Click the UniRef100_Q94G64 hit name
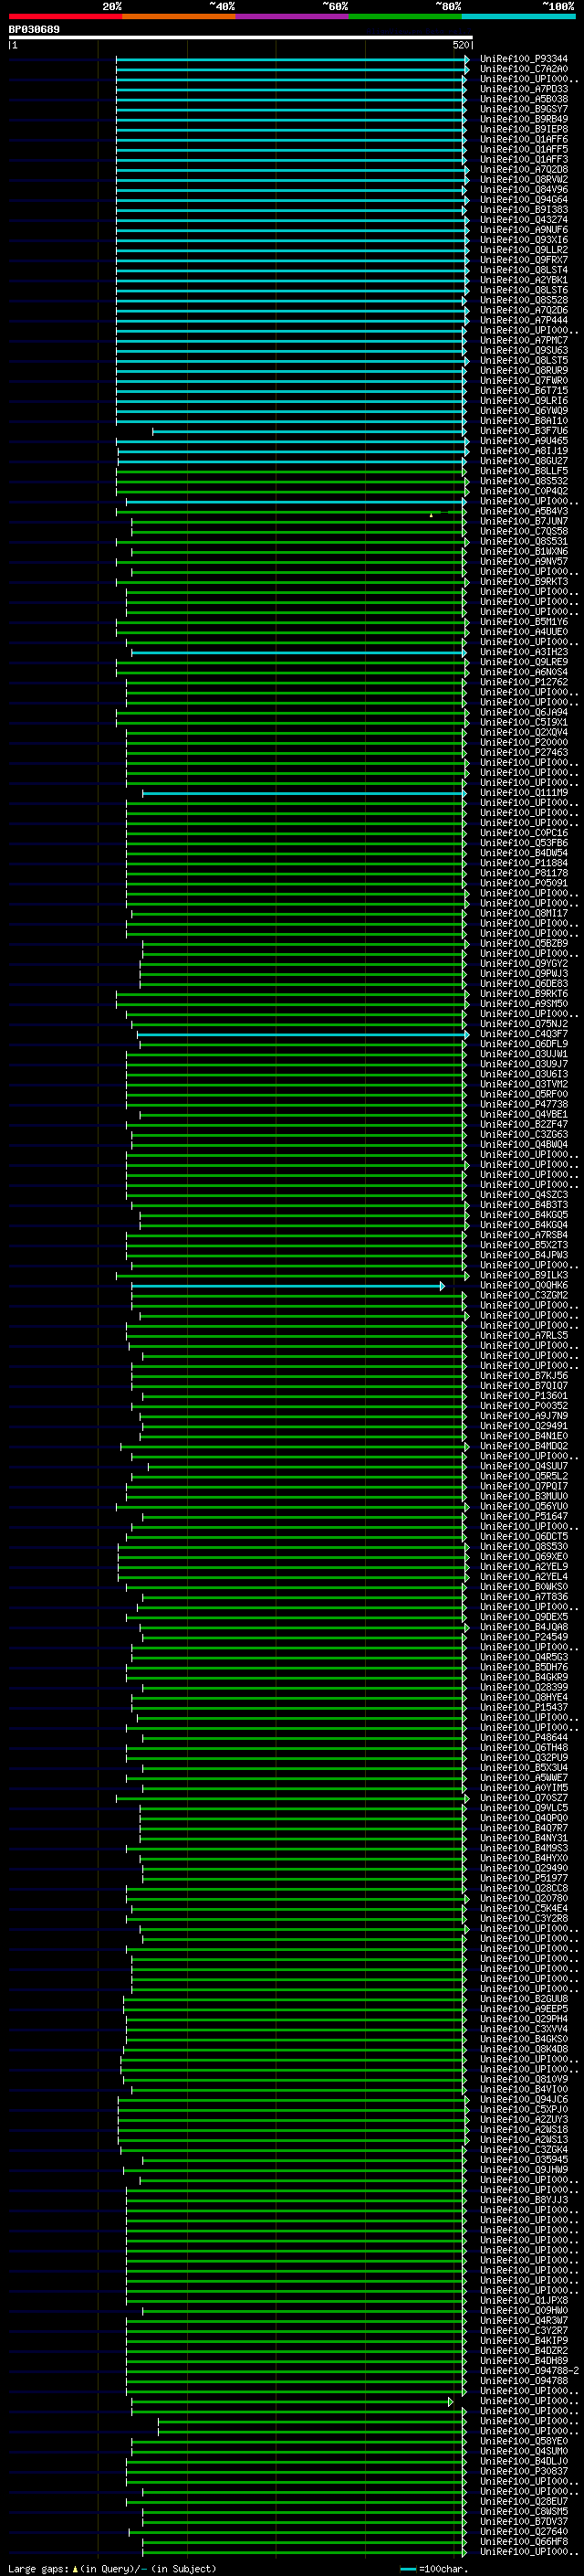The height and width of the screenshot is (2576, 584). pyautogui.click(x=523, y=200)
